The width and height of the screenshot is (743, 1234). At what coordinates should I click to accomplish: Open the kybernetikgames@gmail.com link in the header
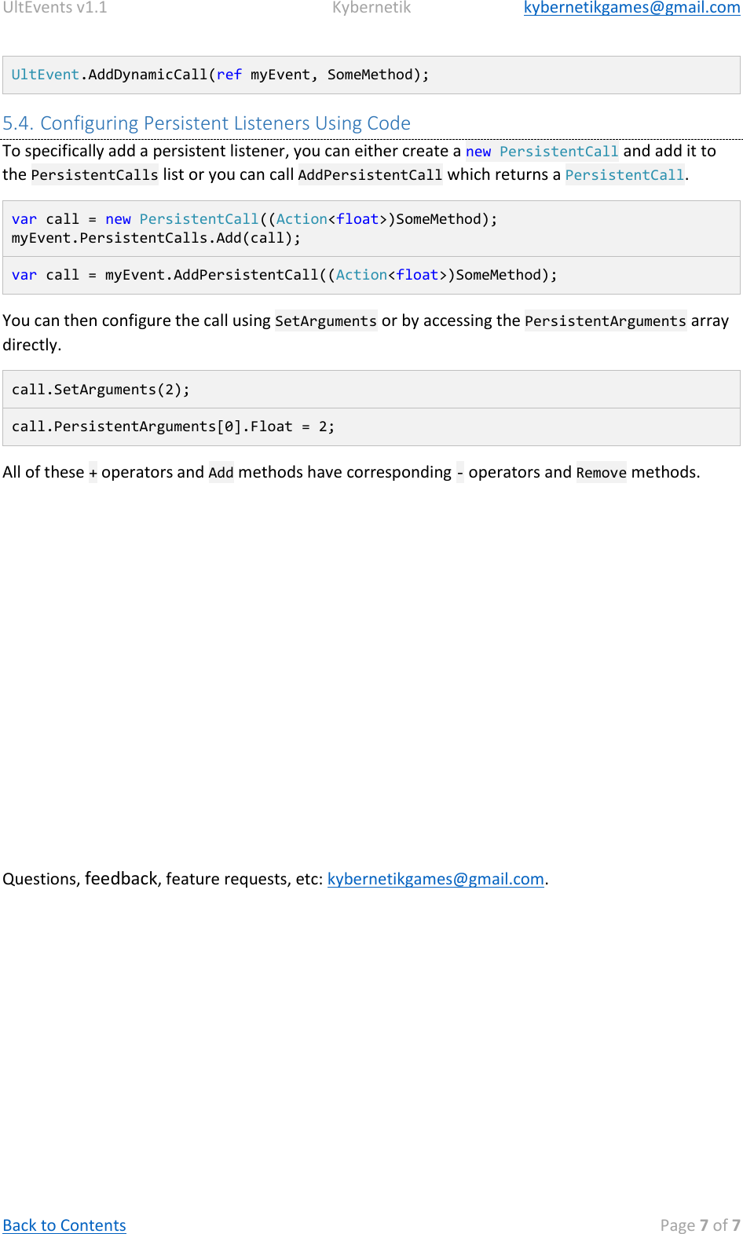(631, 8)
